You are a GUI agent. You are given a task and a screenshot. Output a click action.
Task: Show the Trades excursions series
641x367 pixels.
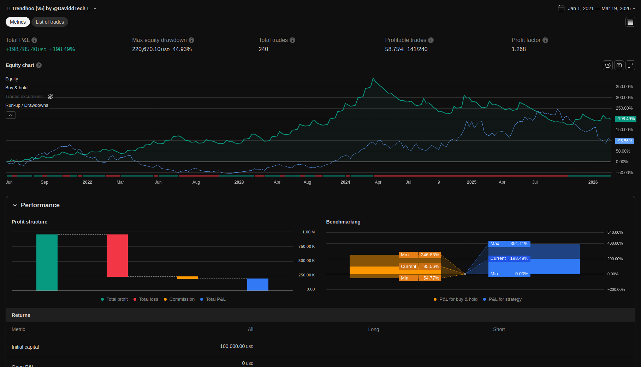pyautogui.click(x=51, y=97)
